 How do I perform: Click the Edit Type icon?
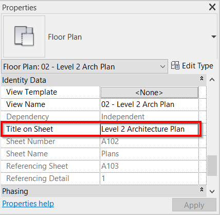pos(175,65)
